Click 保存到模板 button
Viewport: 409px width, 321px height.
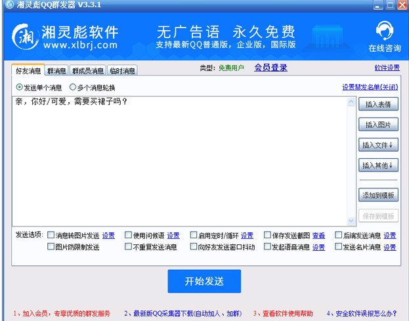tap(378, 216)
